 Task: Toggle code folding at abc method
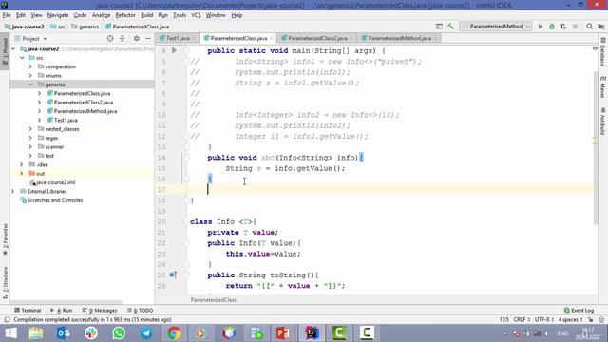186,158
